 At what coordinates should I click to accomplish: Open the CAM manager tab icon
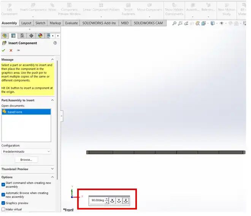pyautogui.click(x=49, y=35)
